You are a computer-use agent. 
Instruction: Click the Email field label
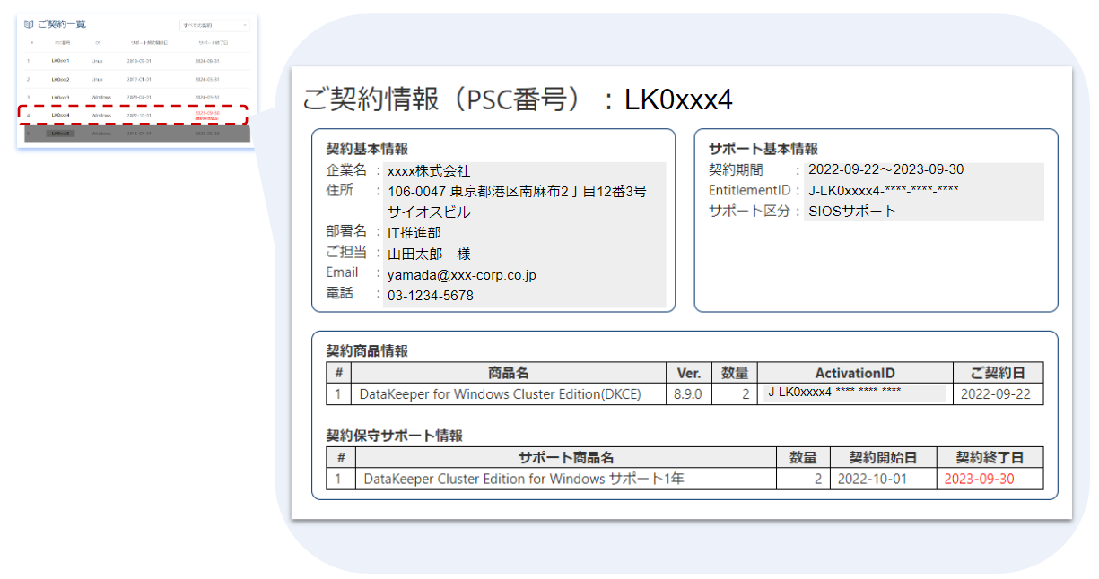(x=342, y=272)
